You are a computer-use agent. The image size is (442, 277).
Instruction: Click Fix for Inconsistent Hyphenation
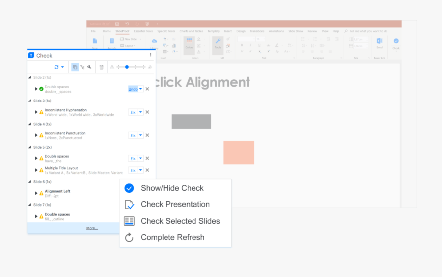[x=133, y=112]
